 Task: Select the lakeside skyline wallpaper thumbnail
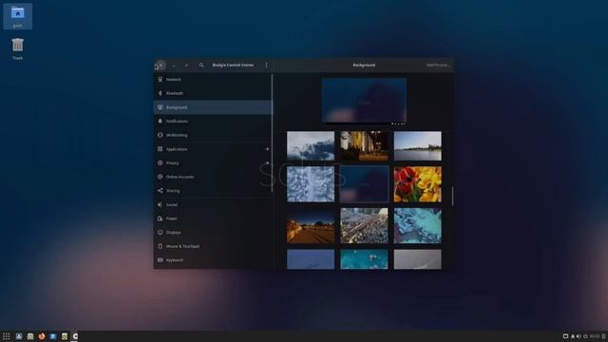pos(418,145)
